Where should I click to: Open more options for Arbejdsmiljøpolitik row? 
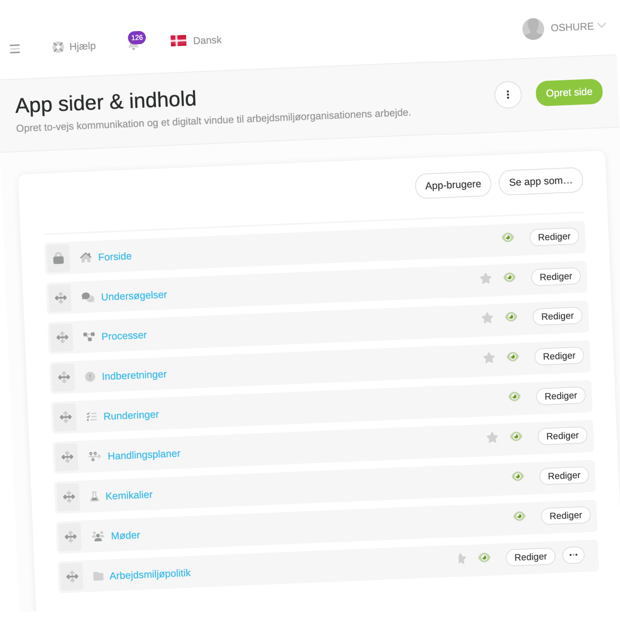pos(573,555)
